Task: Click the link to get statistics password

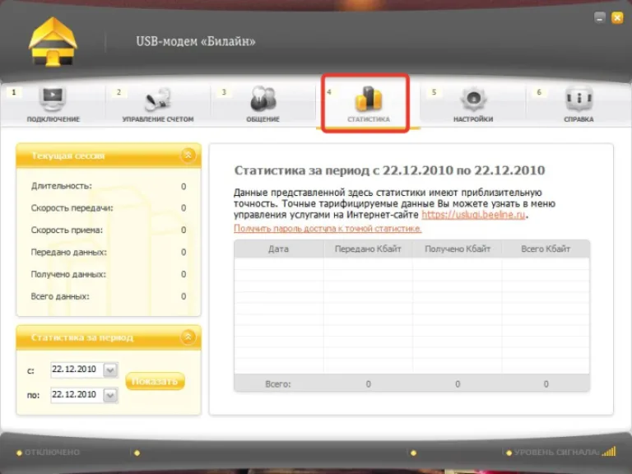Action: click(x=328, y=229)
